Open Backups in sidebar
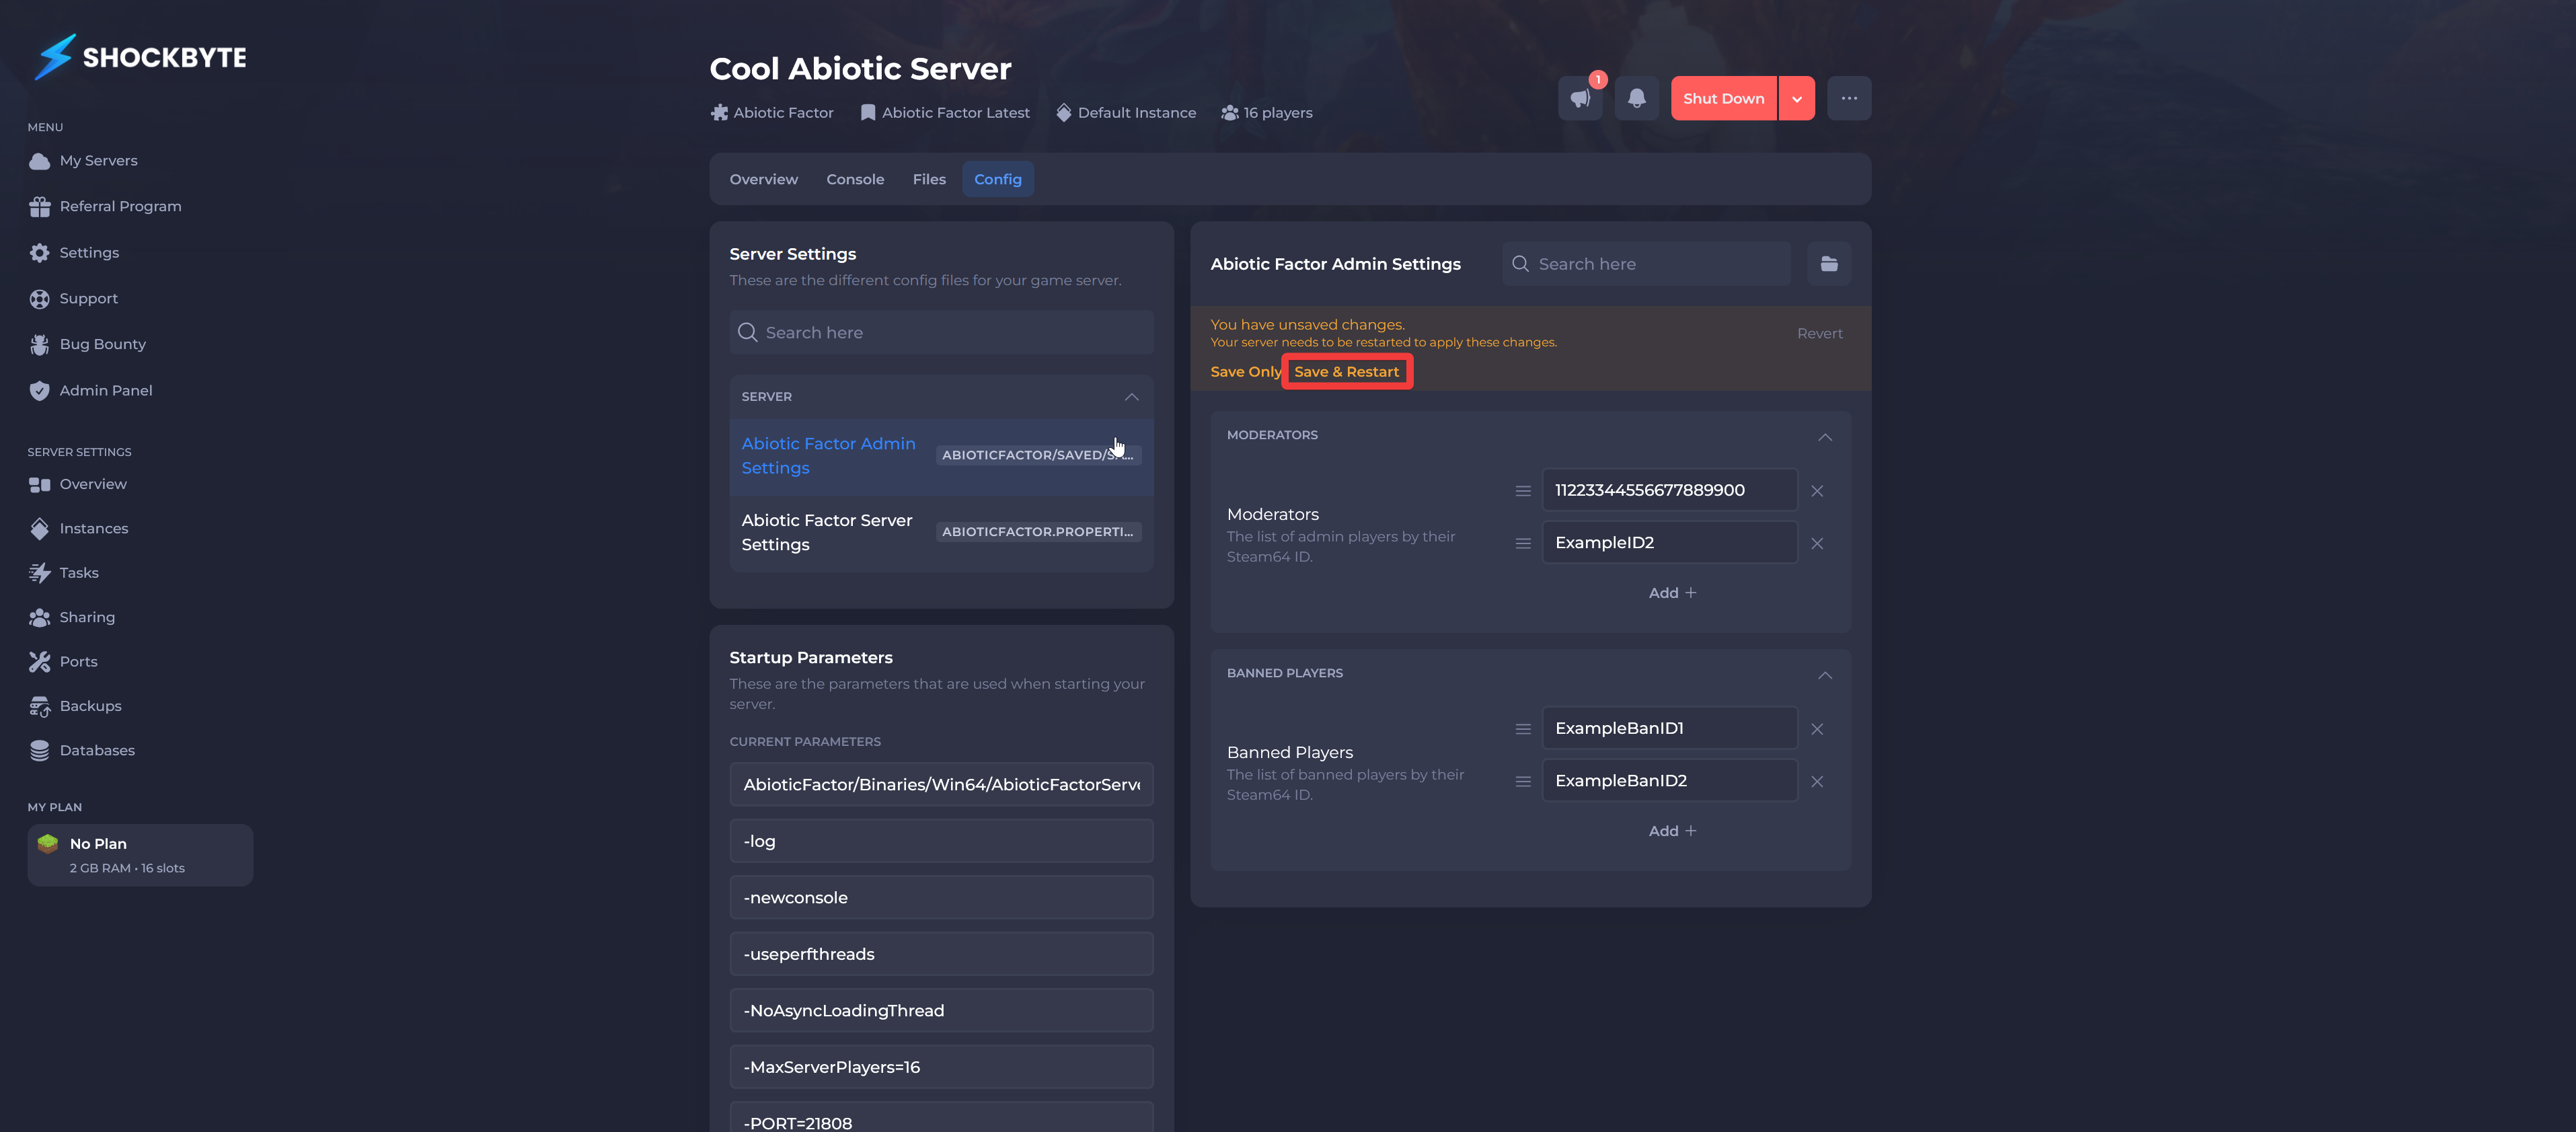Image resolution: width=2576 pixels, height=1132 pixels. click(75, 706)
